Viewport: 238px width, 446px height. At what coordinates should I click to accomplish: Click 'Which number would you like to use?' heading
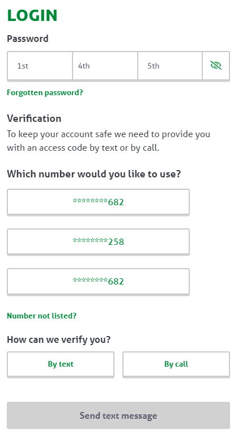[x=94, y=174]
